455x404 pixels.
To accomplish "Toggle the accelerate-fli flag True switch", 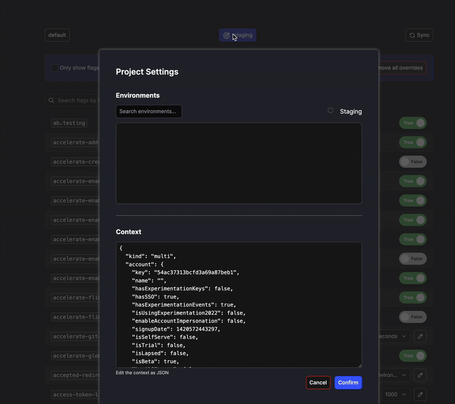I will (413, 298).
